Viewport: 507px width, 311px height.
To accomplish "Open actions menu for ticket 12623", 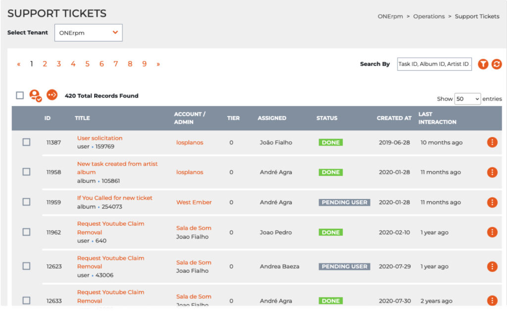I will pyautogui.click(x=492, y=266).
